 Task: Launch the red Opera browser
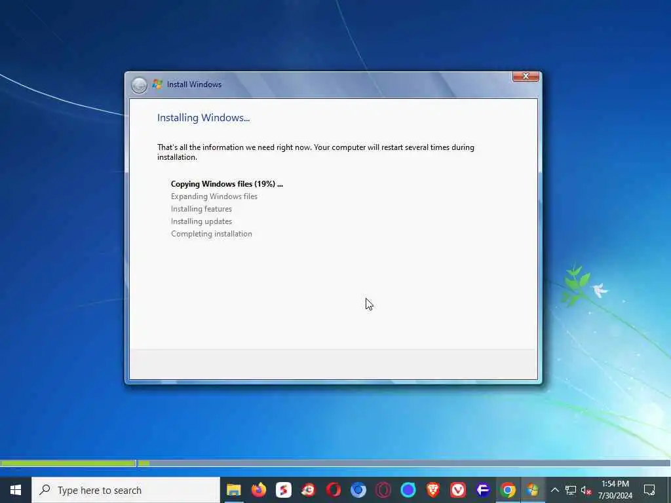(334, 490)
